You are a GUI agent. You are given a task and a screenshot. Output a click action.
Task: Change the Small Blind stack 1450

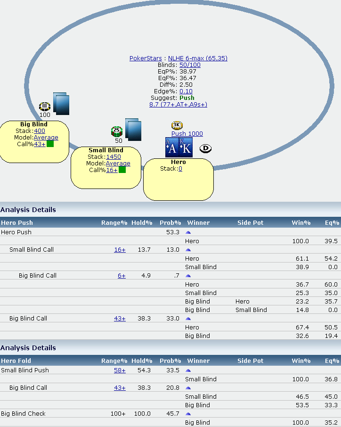coord(114,157)
